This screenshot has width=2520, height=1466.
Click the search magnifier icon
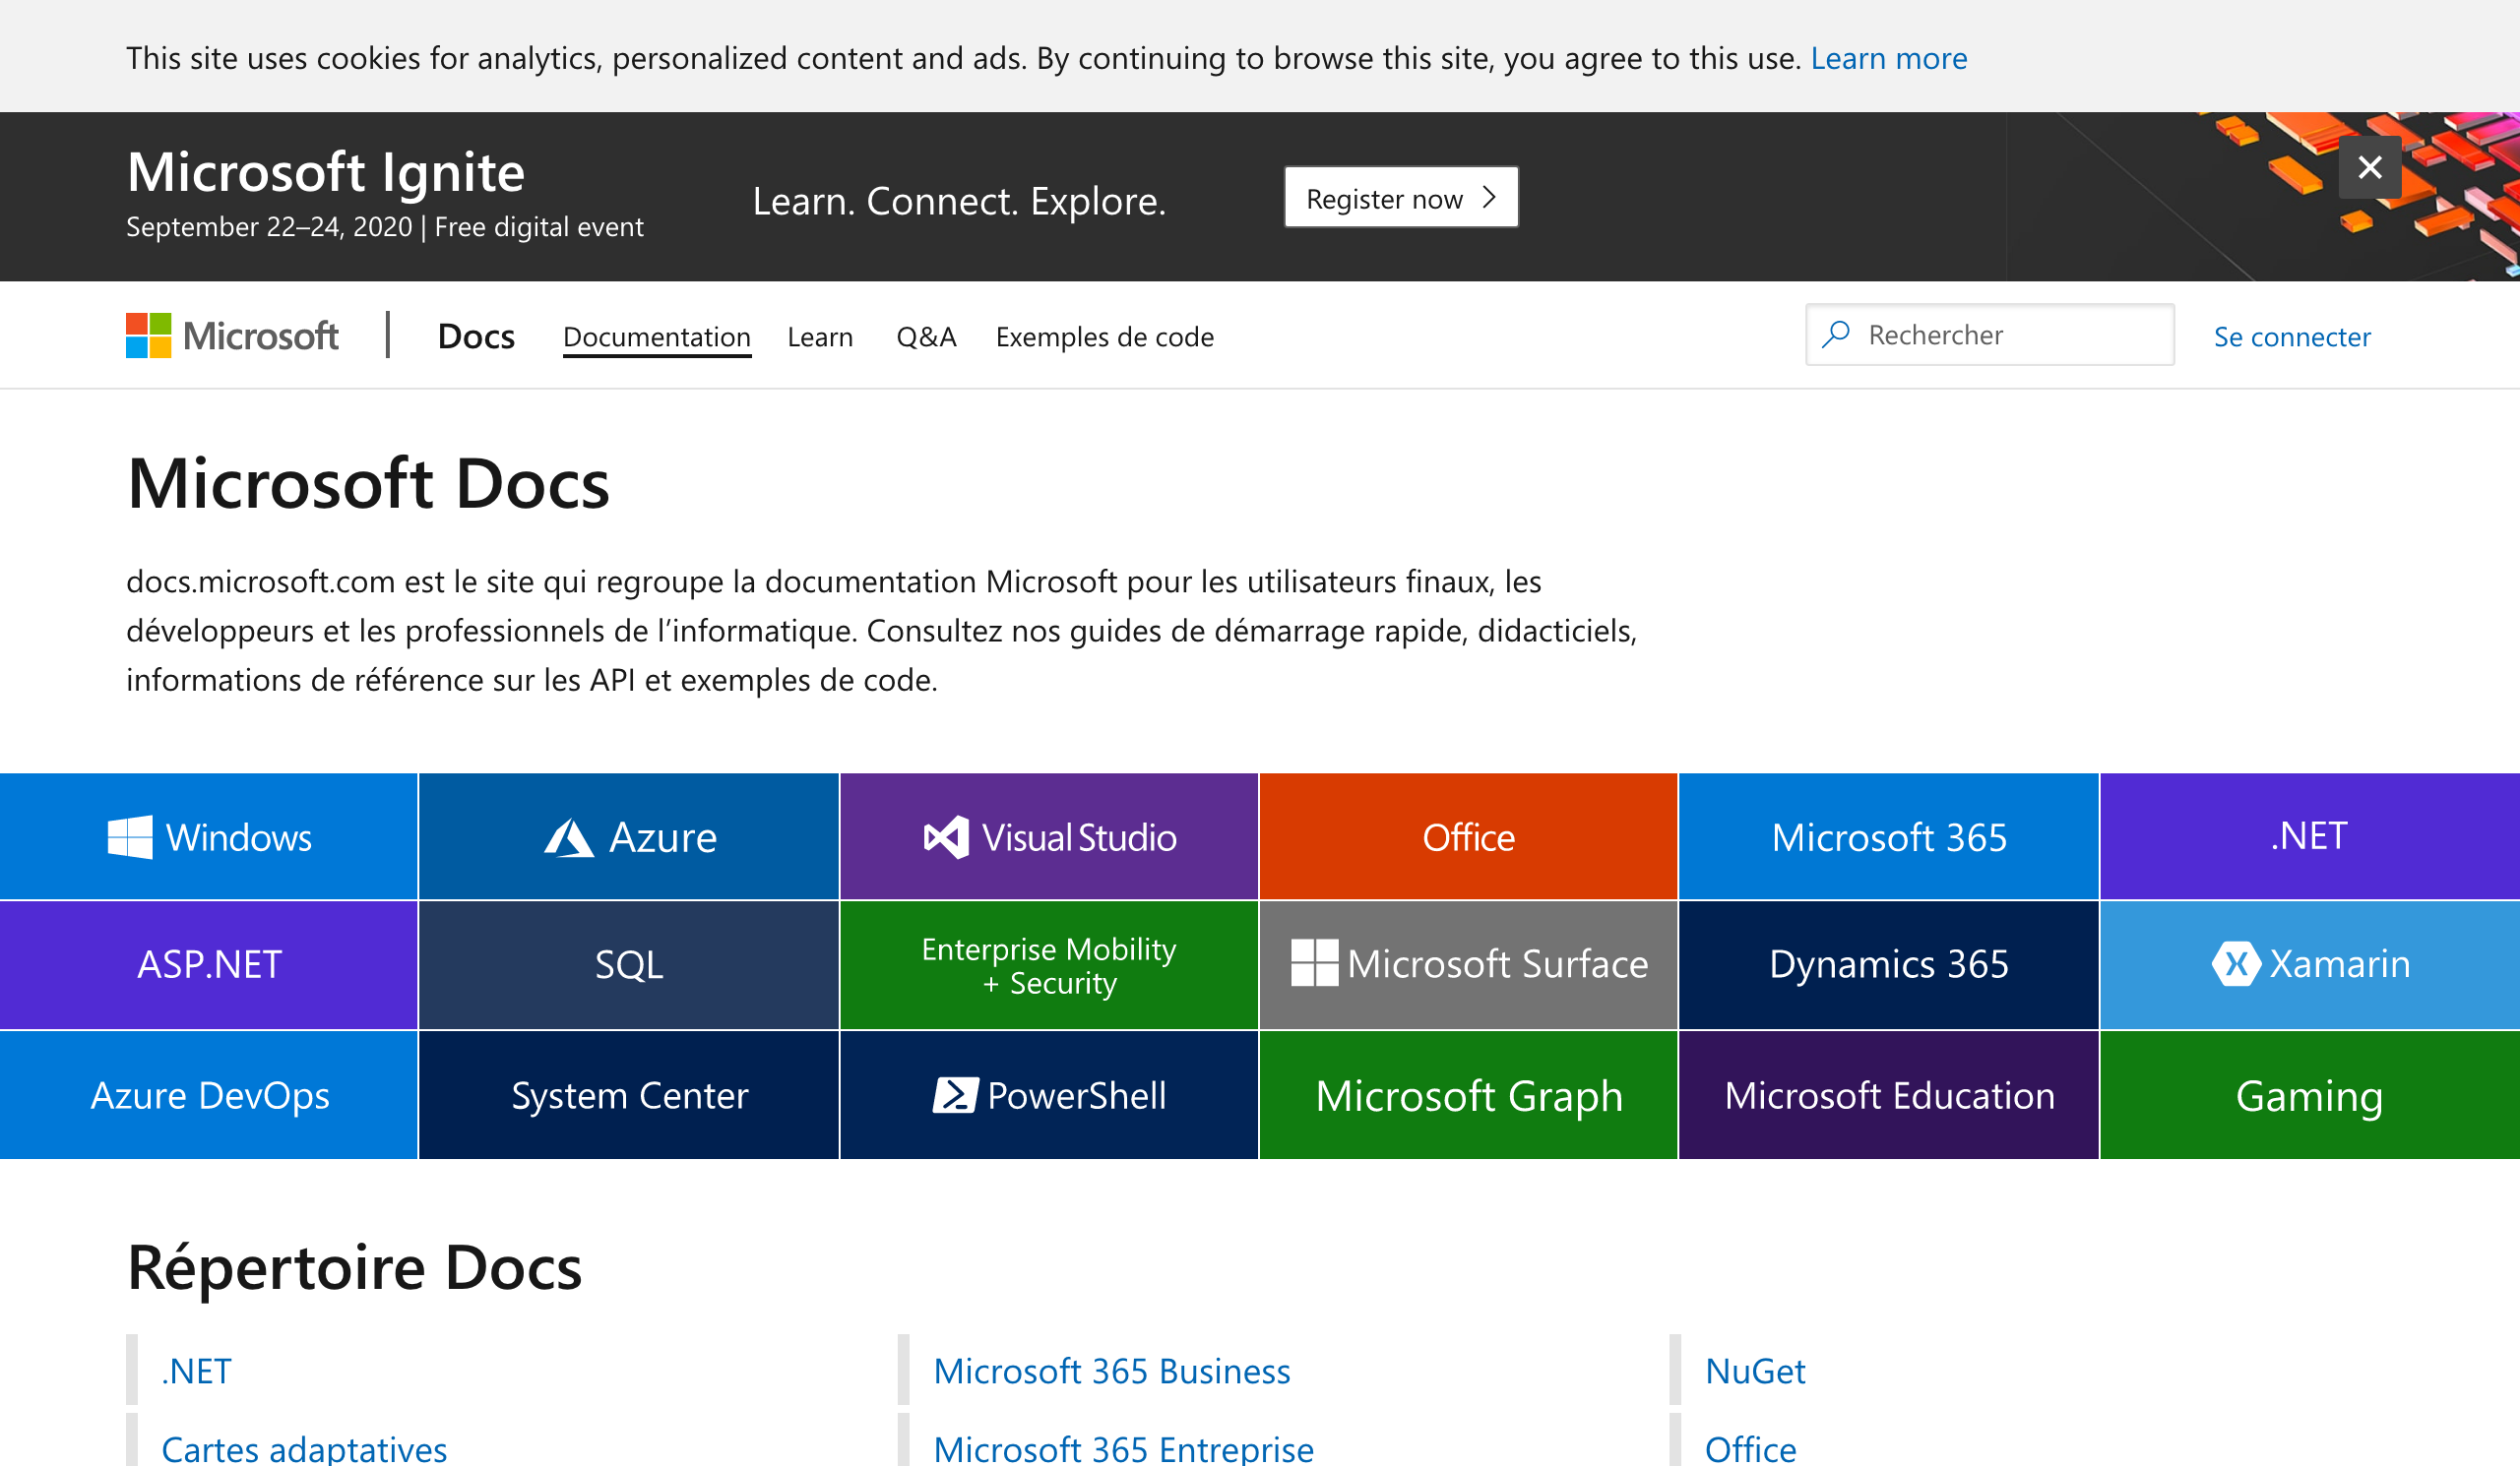pos(1836,335)
